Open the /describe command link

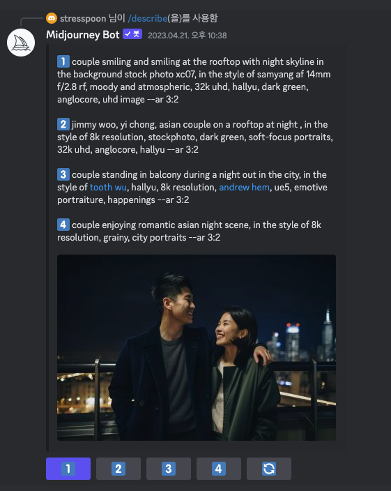148,18
